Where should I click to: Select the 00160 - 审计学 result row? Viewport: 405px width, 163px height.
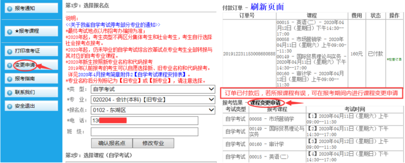313,144
